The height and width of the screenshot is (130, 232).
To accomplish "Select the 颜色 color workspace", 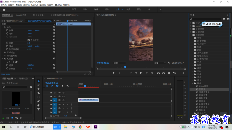I will [107, 9].
